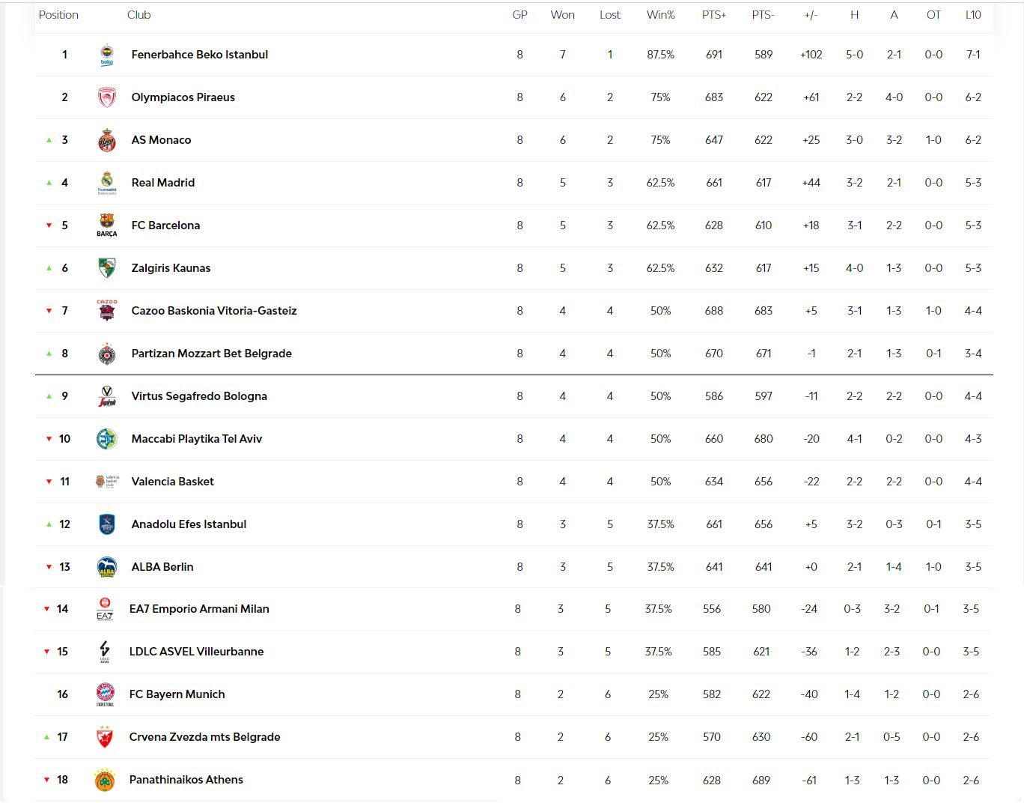
Task: Open Virtus Segafredo Bologna team page
Action: pyautogui.click(x=198, y=396)
